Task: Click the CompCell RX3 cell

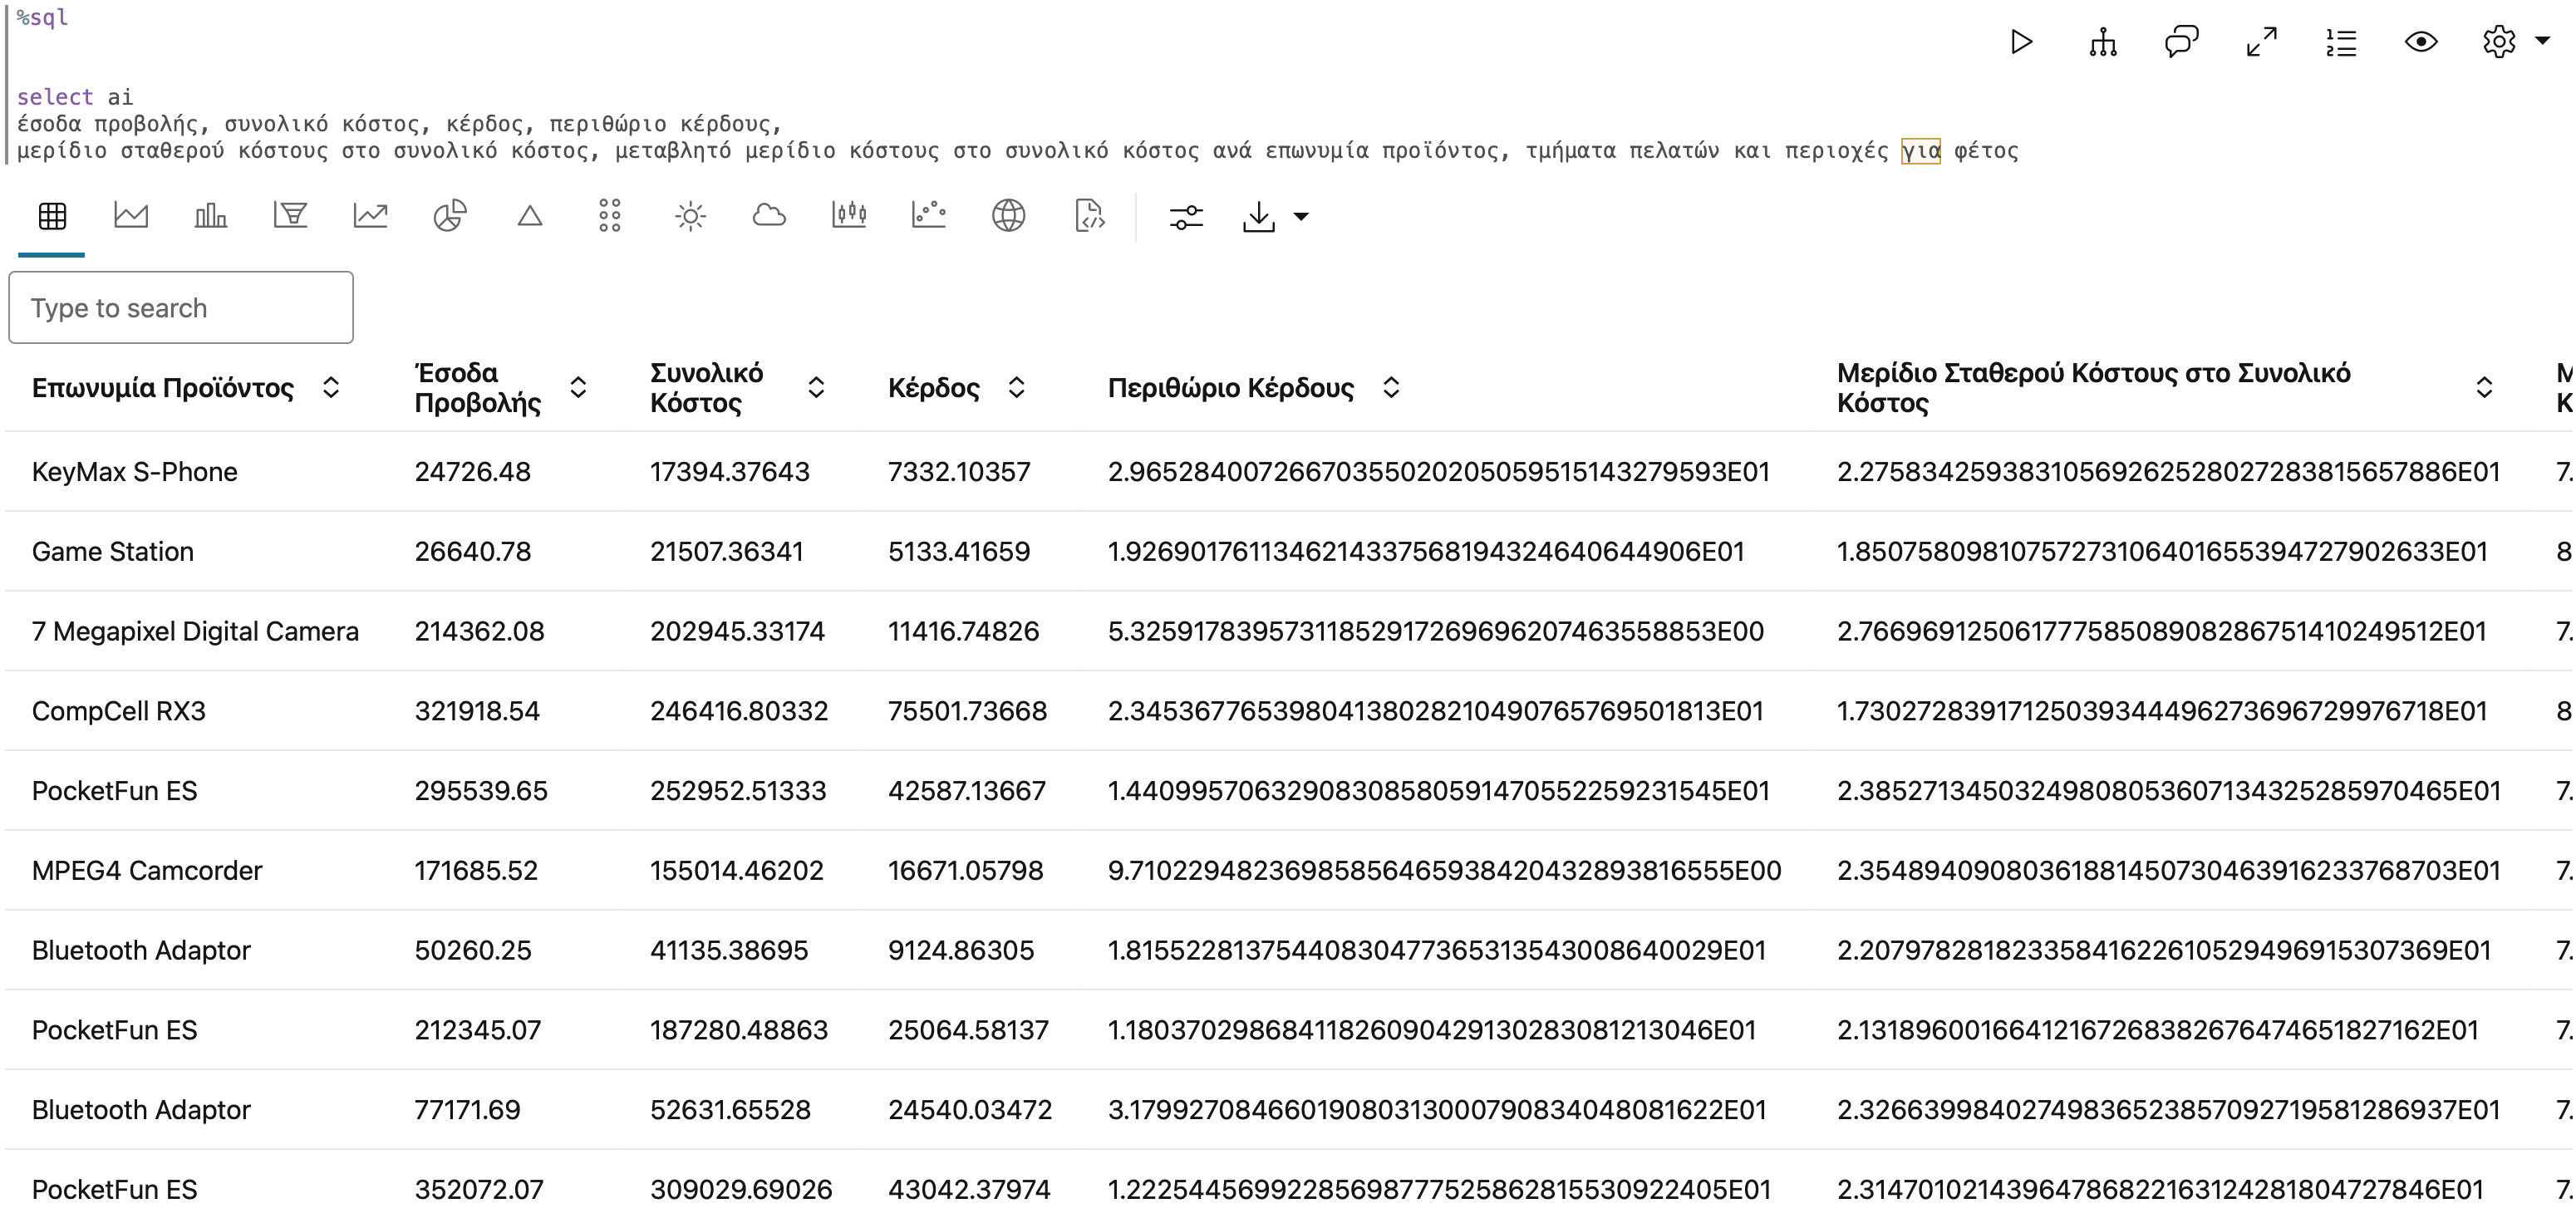Action: click(x=119, y=712)
